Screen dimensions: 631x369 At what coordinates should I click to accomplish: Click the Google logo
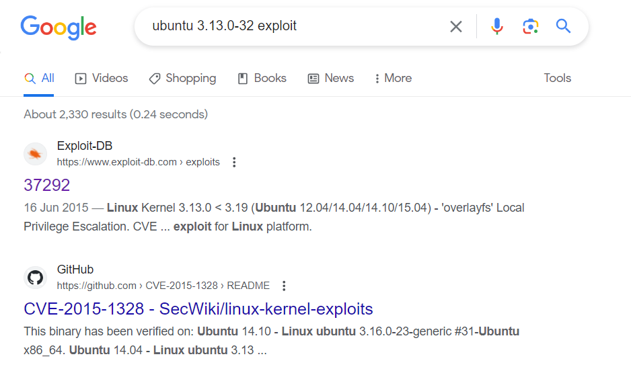tap(59, 27)
